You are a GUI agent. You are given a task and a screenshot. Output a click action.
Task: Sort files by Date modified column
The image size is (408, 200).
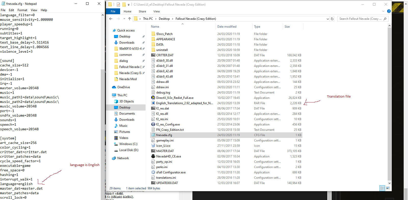(x=227, y=27)
